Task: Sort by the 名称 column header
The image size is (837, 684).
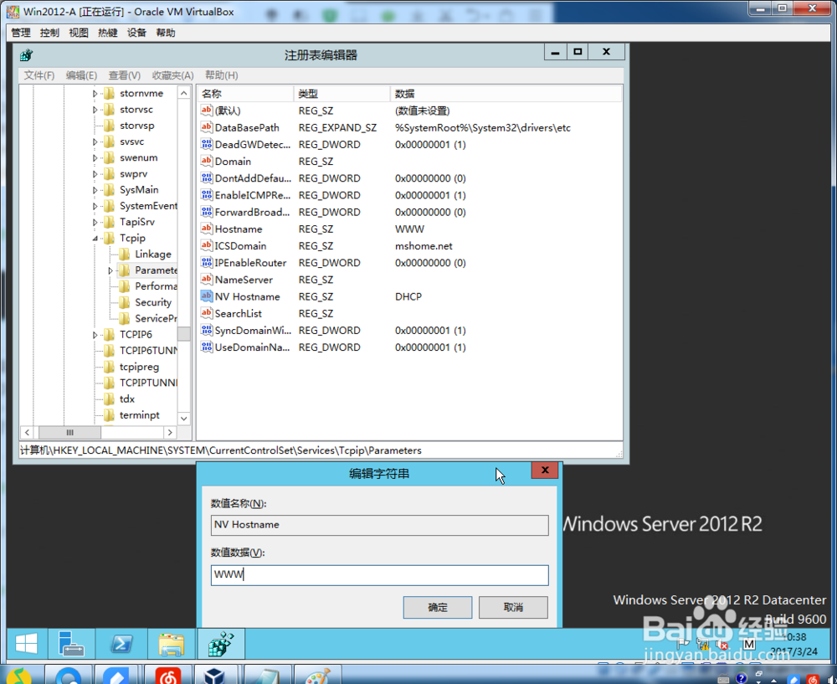Action: (245, 94)
